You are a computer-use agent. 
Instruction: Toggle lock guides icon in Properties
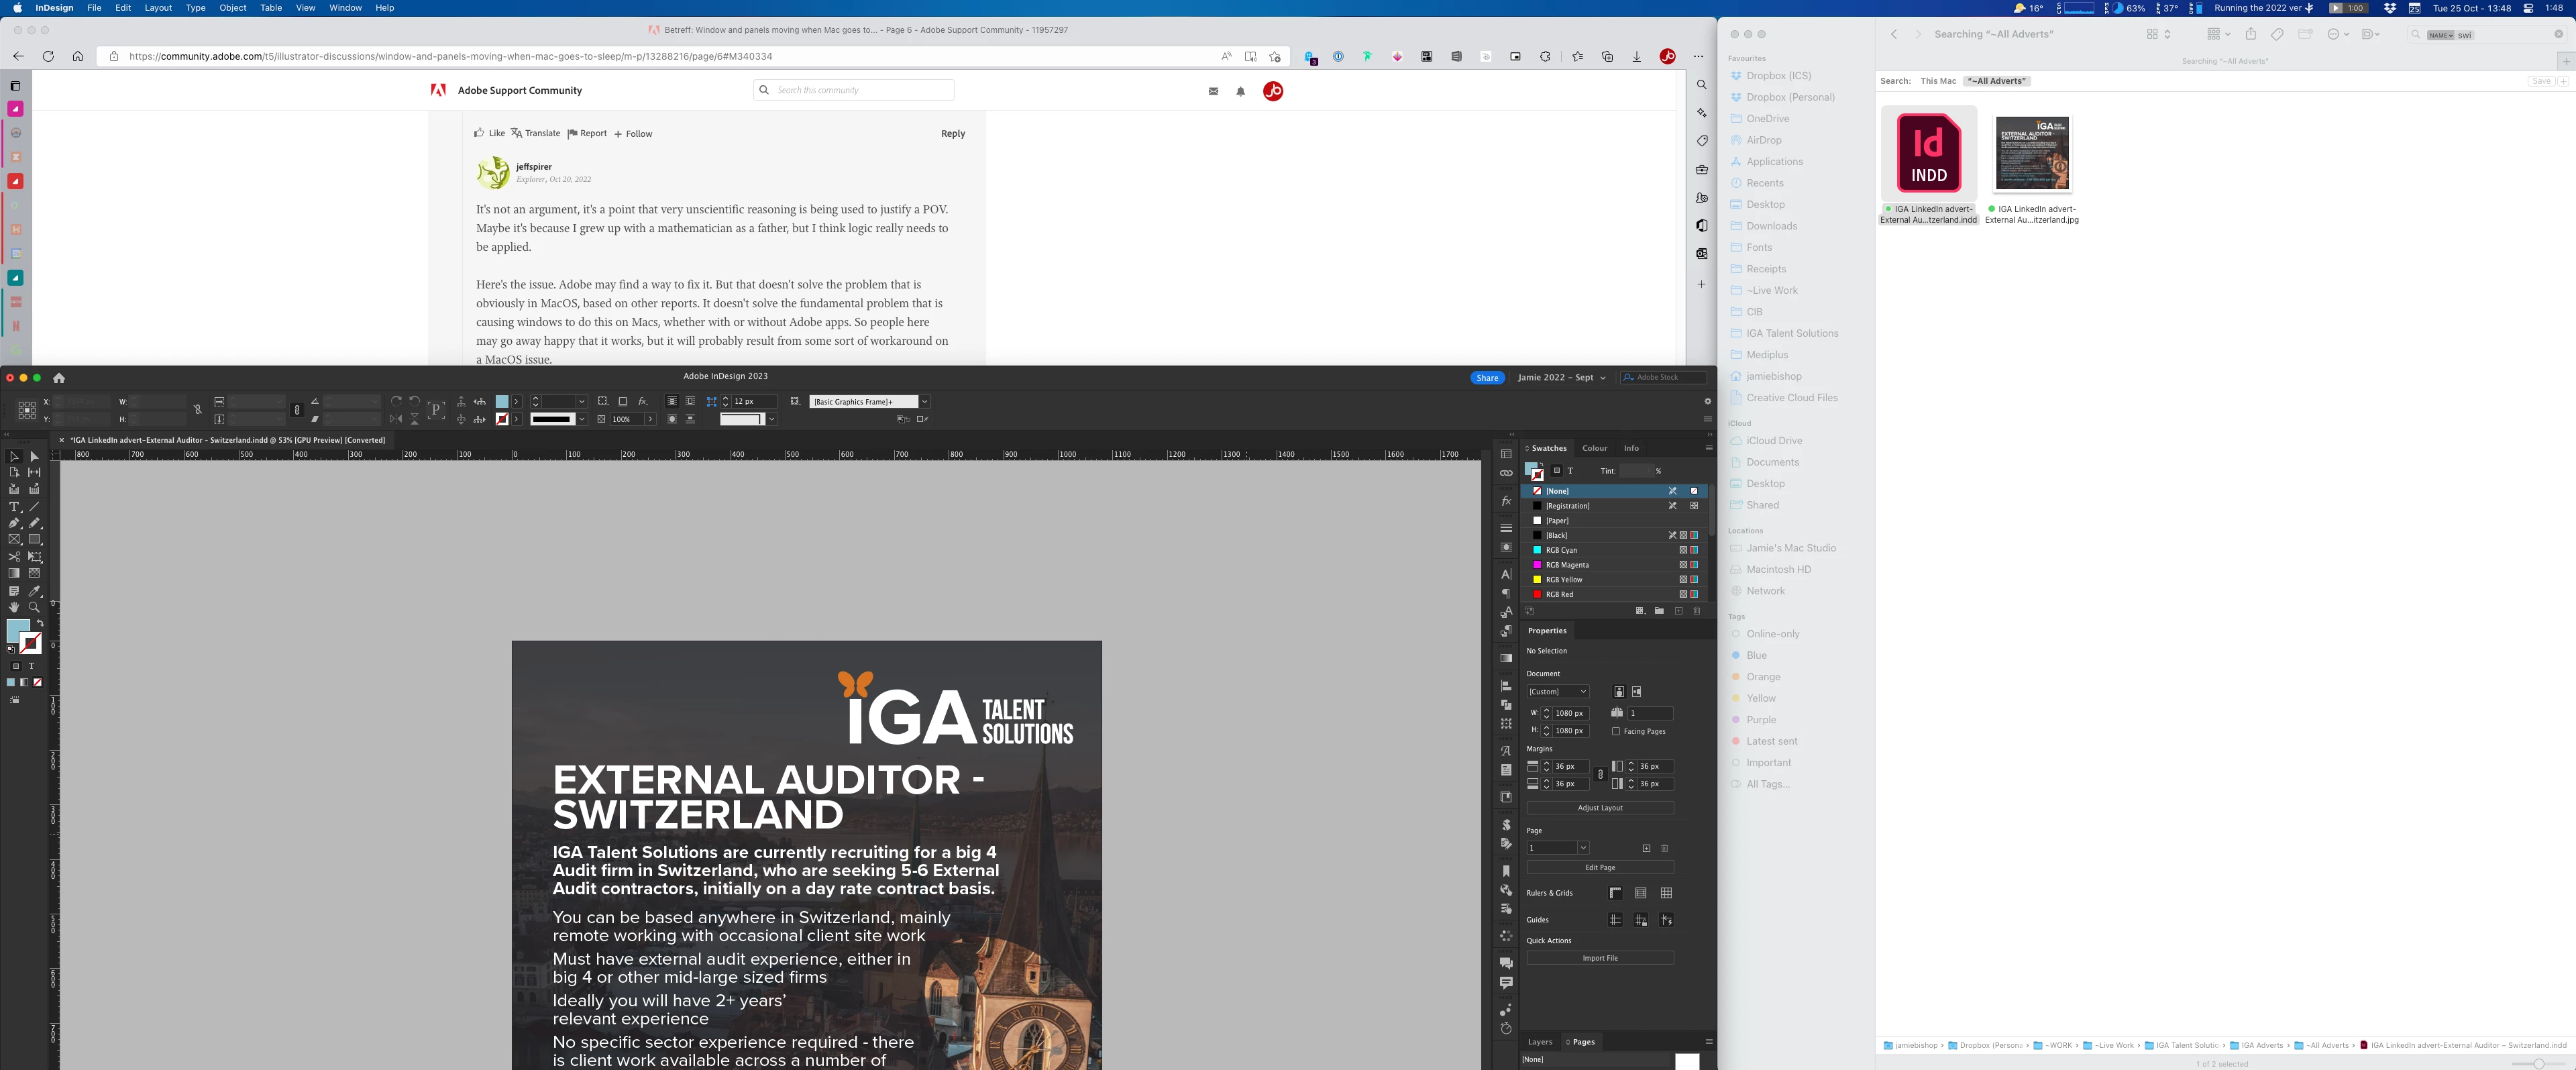click(1641, 920)
